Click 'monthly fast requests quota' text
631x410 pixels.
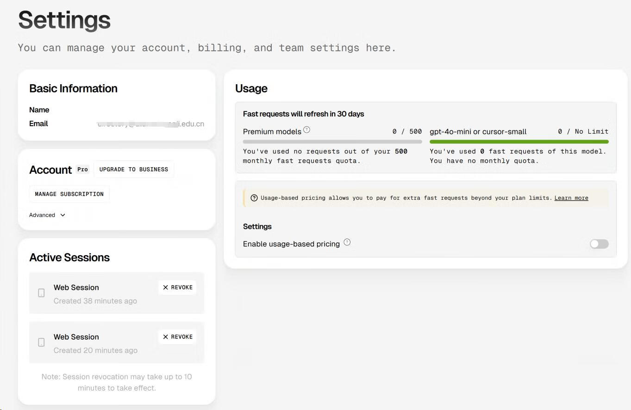pos(302,161)
